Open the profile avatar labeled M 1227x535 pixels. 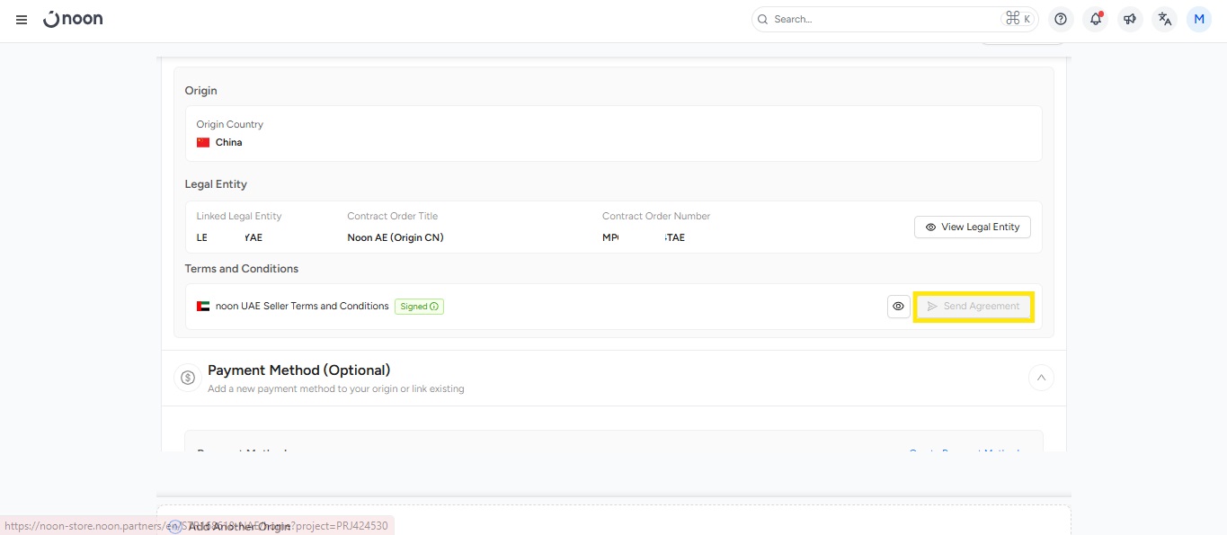[1199, 19]
